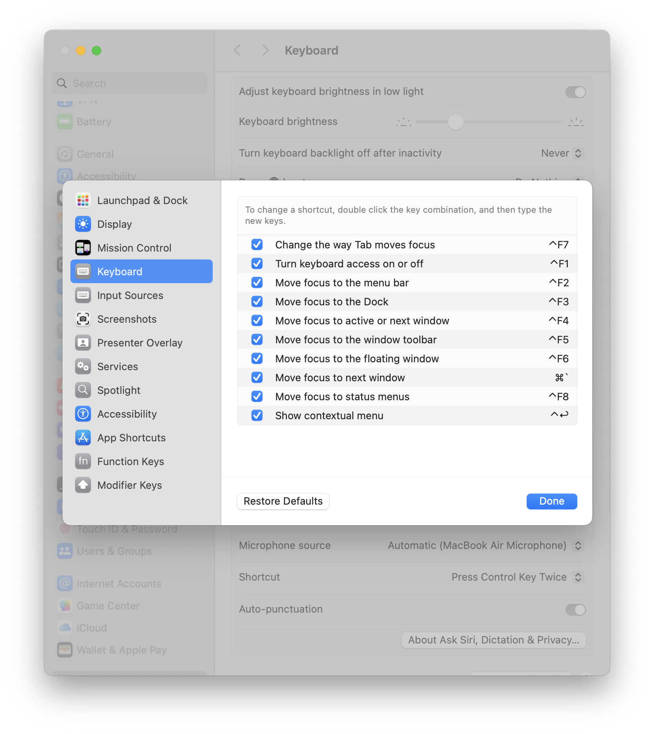
Task: Click the Touch ID fingerprint icon
Action: pyautogui.click(x=65, y=529)
